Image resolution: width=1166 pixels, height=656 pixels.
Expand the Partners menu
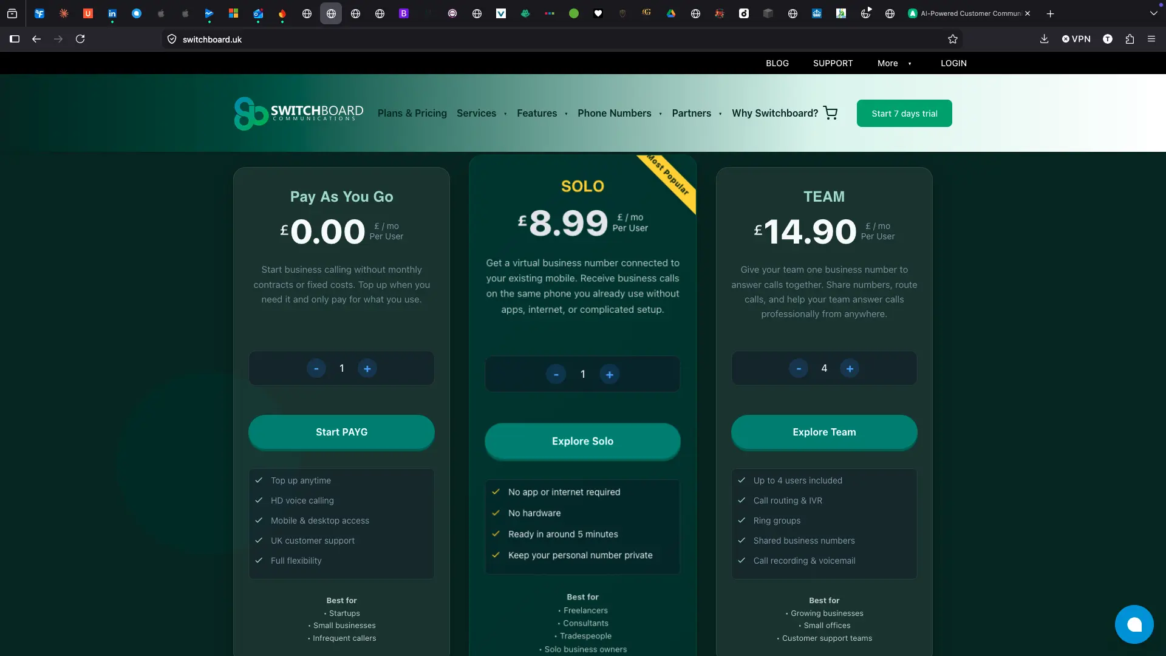697,113
